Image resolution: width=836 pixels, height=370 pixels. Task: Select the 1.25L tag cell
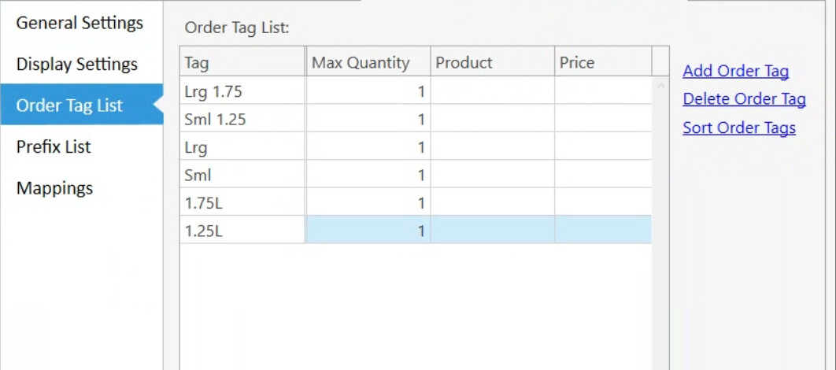(x=242, y=231)
